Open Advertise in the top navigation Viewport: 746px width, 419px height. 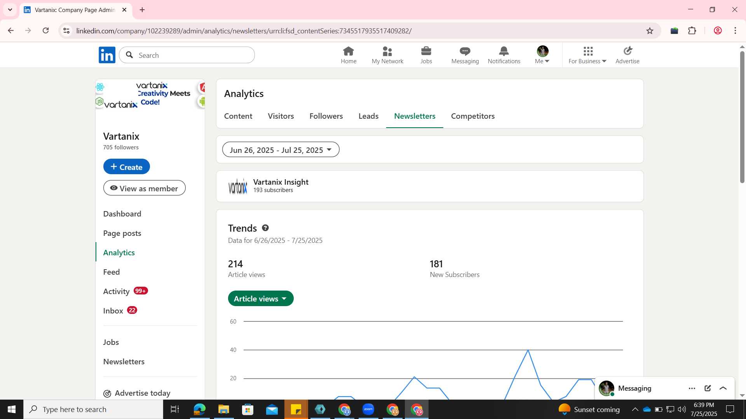(x=627, y=55)
